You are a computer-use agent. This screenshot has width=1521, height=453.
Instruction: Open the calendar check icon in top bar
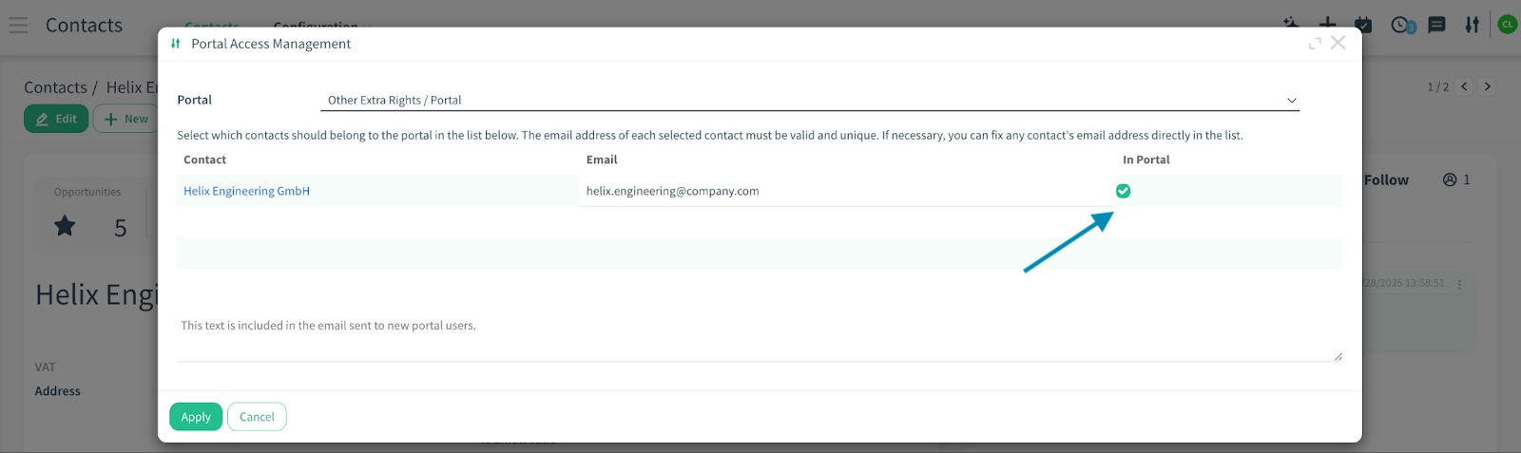click(x=1363, y=25)
